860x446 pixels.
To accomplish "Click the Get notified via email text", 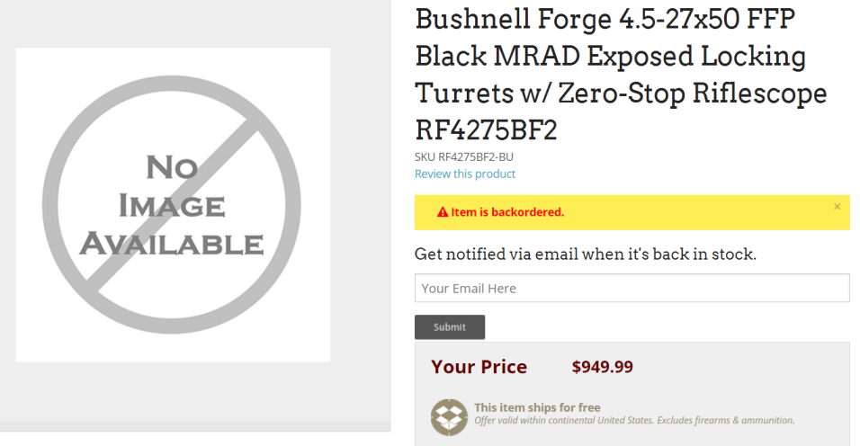I will point(586,254).
